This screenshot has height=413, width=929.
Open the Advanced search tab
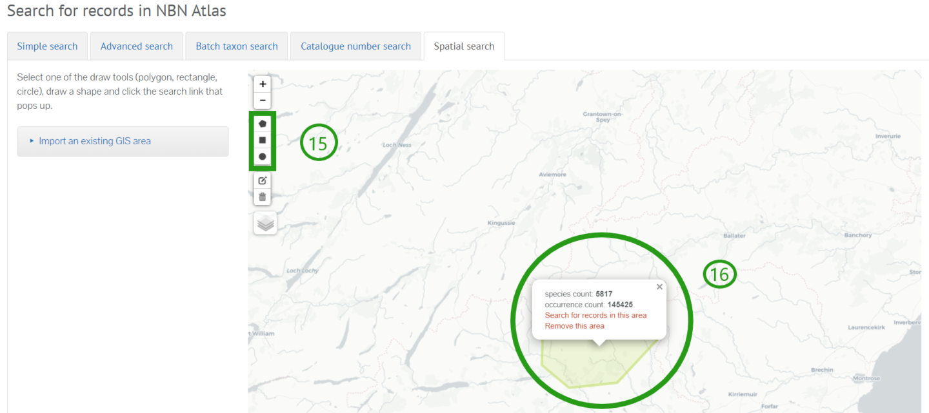[136, 46]
